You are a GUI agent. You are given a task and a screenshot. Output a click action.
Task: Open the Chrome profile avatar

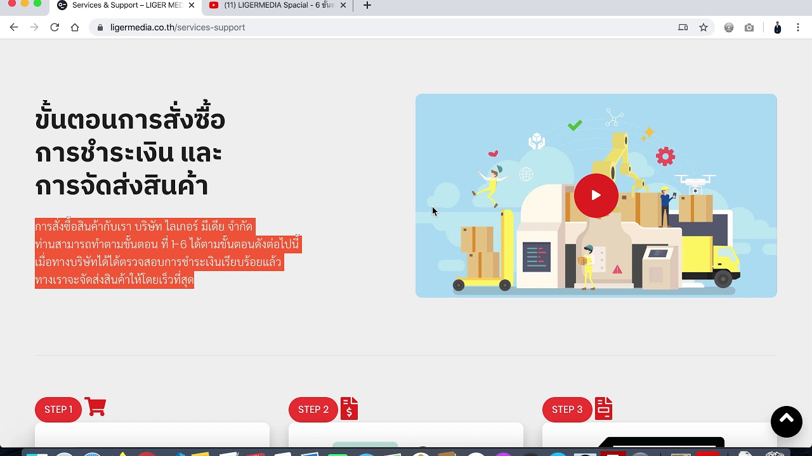click(x=777, y=27)
